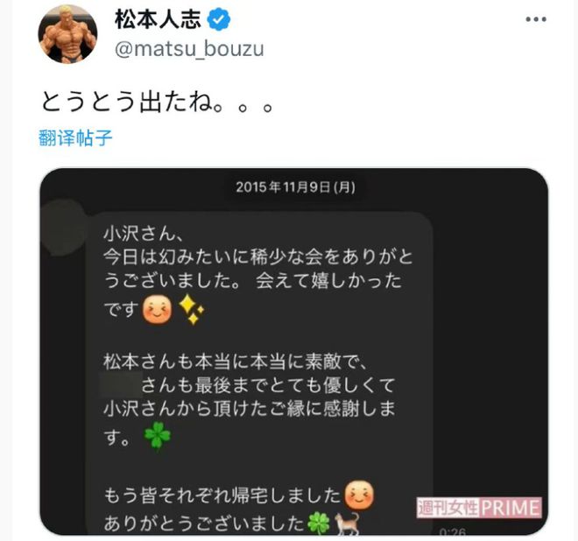Click the smiling emoji after 帰宅しました

click(359, 495)
